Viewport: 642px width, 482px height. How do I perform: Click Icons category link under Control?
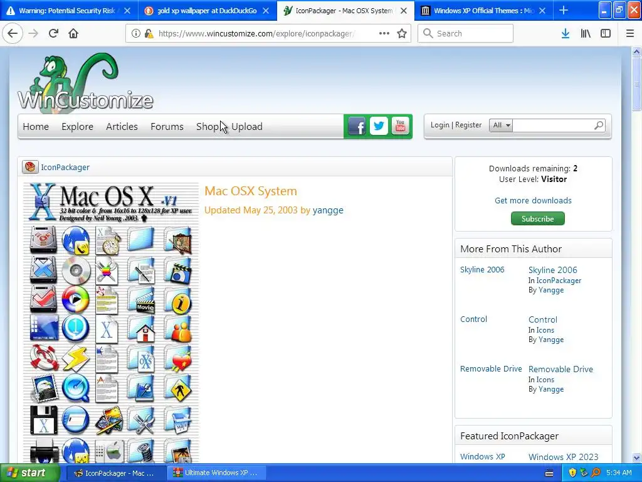545,330
